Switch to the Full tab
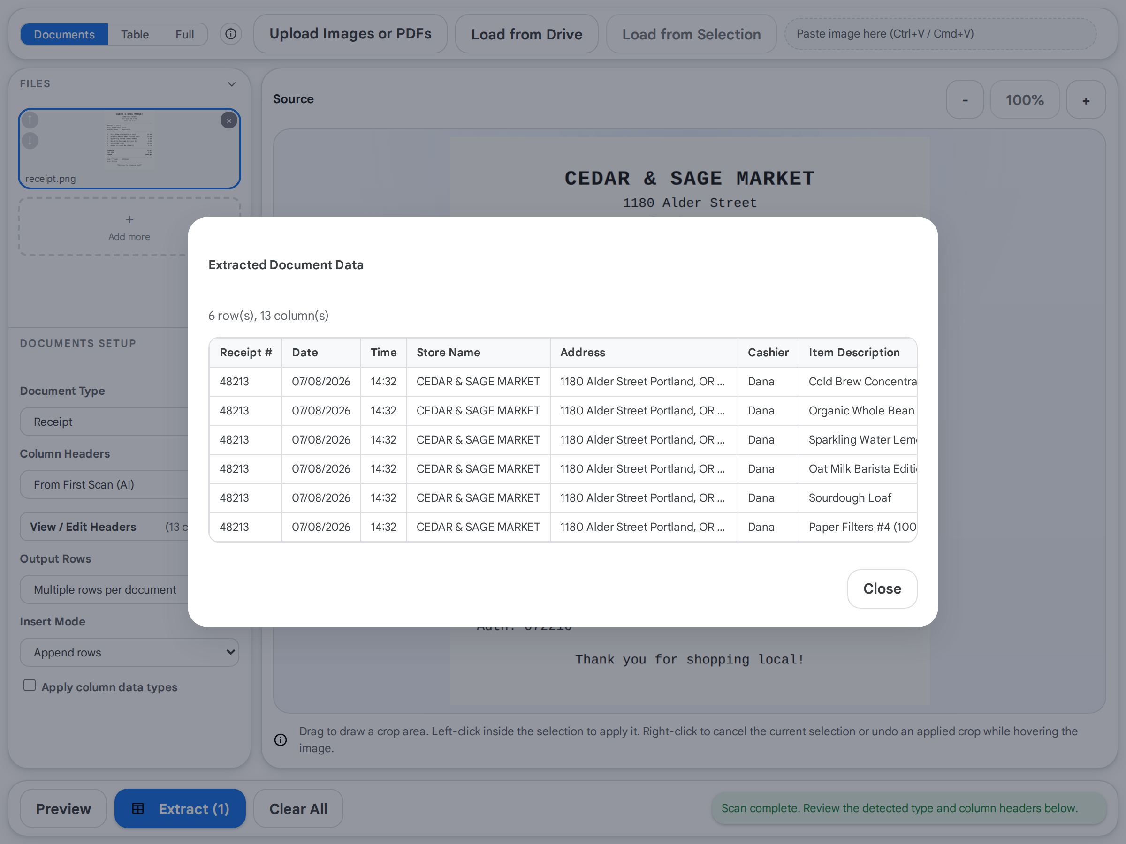This screenshot has width=1126, height=844. (185, 34)
